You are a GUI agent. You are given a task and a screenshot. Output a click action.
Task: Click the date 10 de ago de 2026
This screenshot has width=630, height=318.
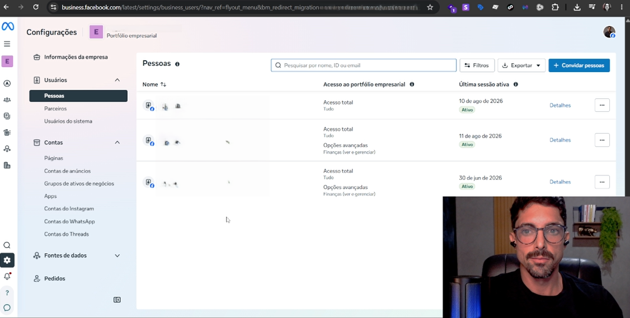pyautogui.click(x=481, y=101)
